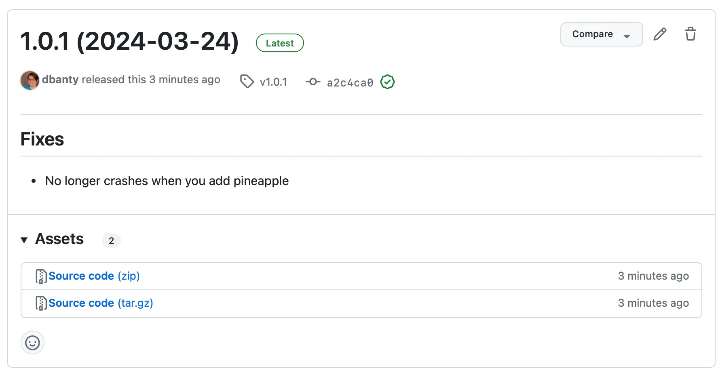Screen dimensions: 718x375
Task: Click the pencil icon to edit release
Action: (660, 34)
